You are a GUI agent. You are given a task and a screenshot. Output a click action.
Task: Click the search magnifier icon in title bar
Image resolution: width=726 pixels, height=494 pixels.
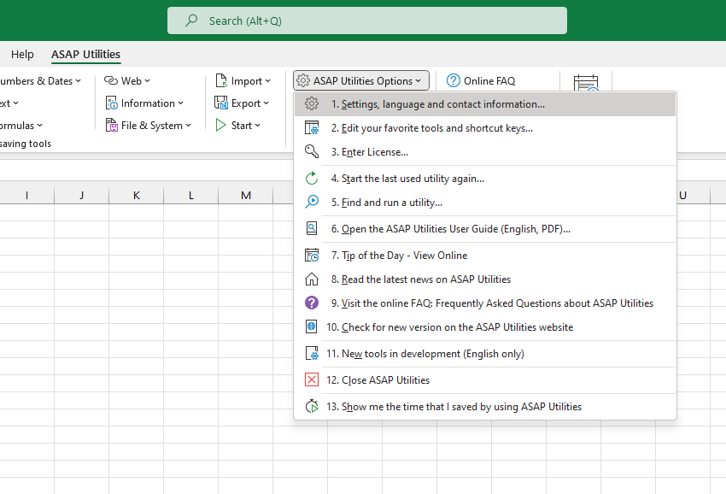[x=191, y=21]
